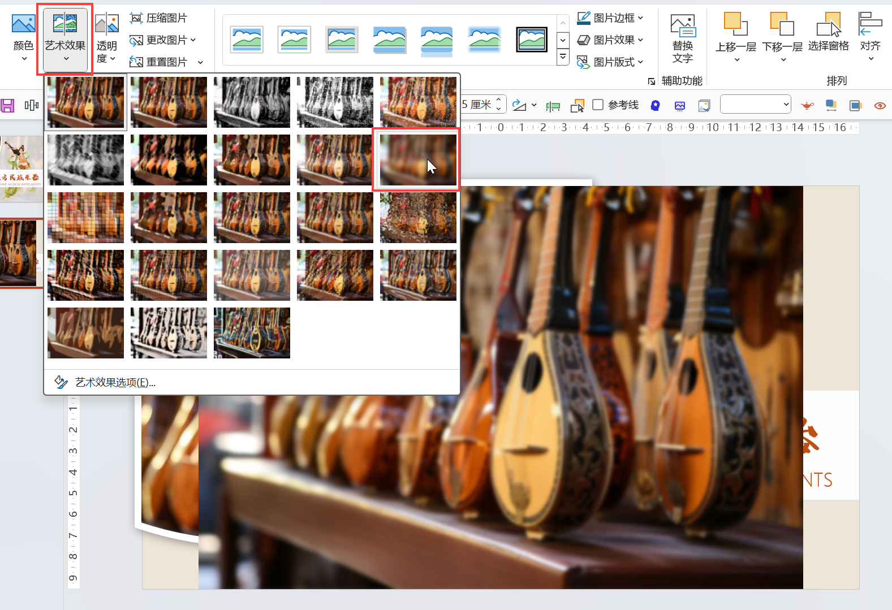Click the save icon in quick toolbar
This screenshot has width=892, height=610.
pos(7,105)
